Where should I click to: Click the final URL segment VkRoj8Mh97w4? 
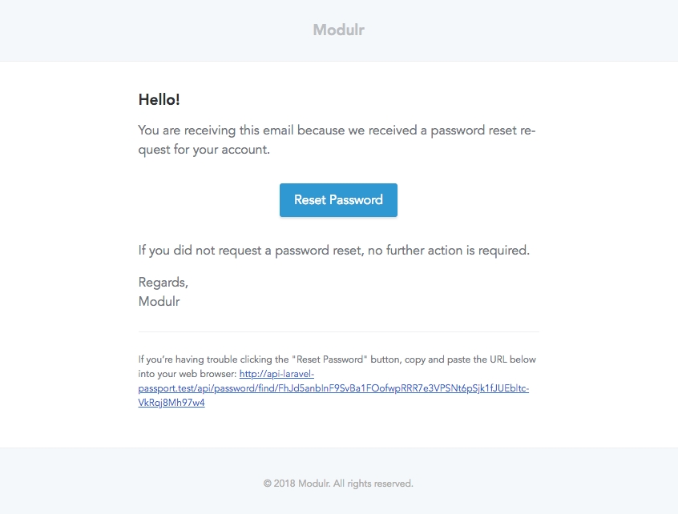coord(172,403)
